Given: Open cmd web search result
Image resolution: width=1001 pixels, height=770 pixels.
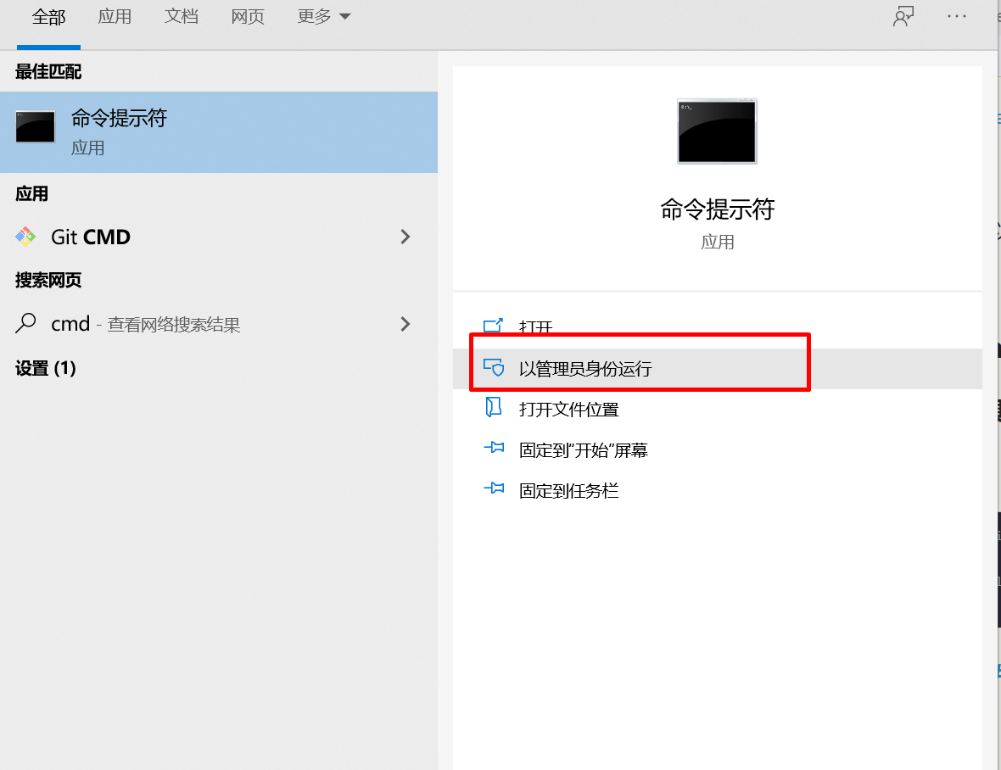Looking at the screenshot, I should click(x=219, y=324).
